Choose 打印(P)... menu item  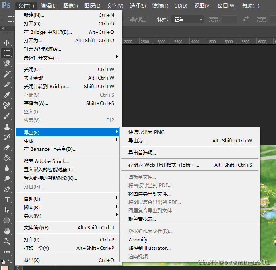tap(68, 239)
